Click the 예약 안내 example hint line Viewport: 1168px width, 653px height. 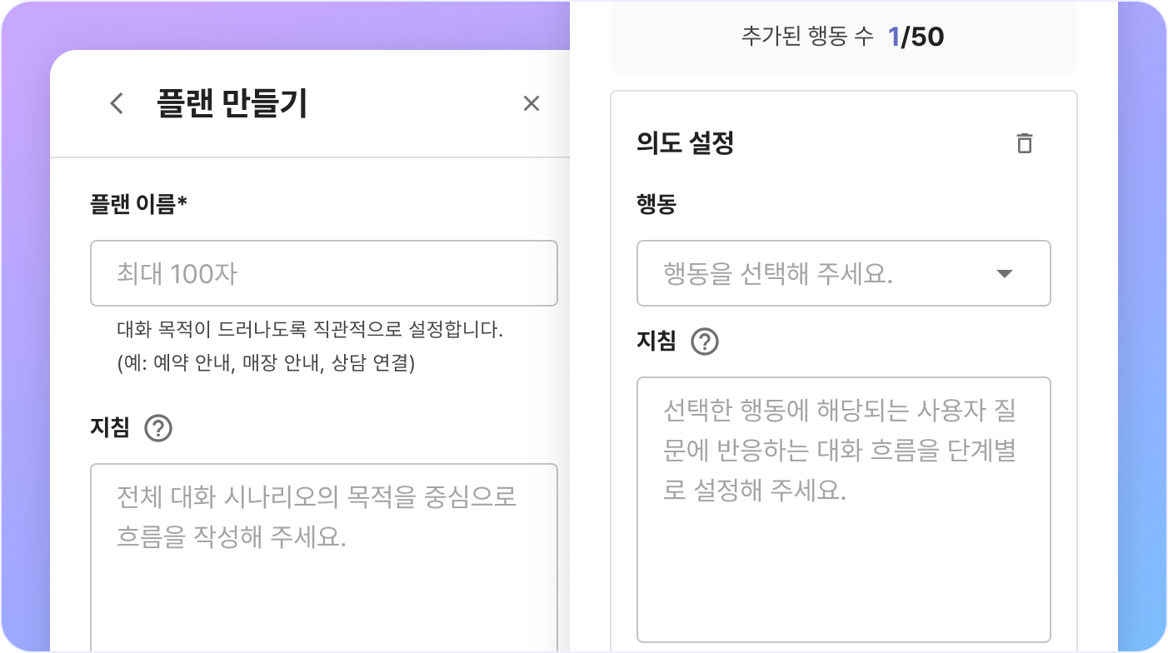pyautogui.click(x=266, y=364)
